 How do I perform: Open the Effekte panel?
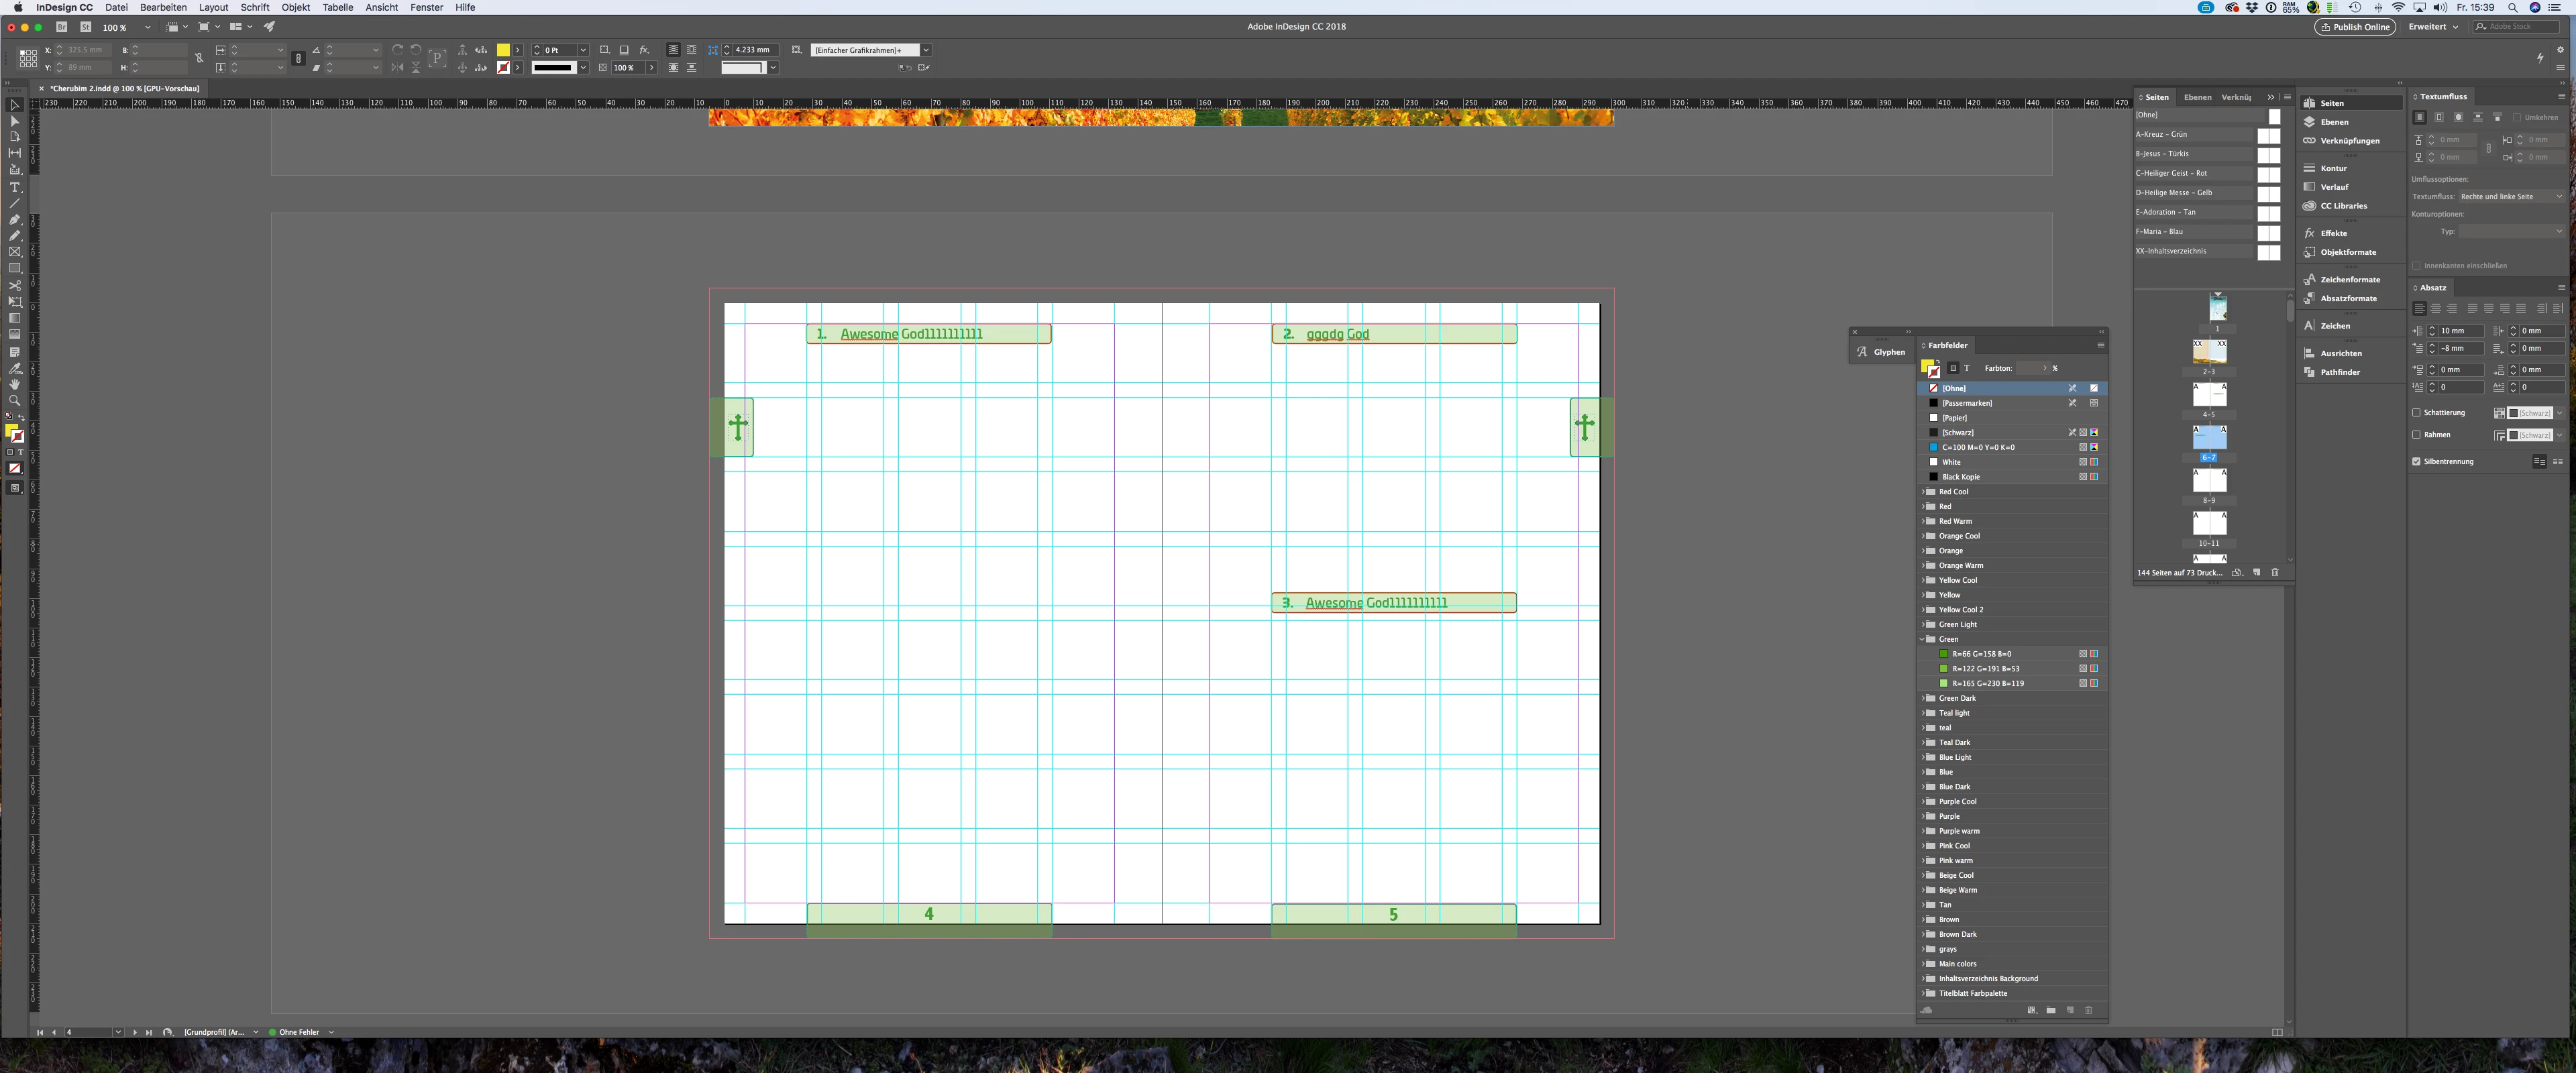tap(2333, 233)
